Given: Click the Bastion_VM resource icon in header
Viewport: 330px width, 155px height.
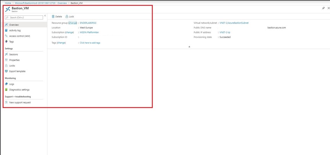Looking at the screenshot, I should click(x=8, y=9).
